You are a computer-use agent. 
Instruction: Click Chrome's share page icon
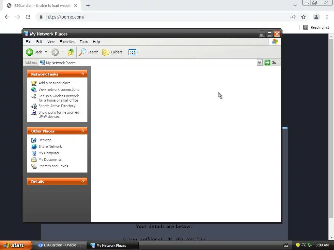coord(293,17)
